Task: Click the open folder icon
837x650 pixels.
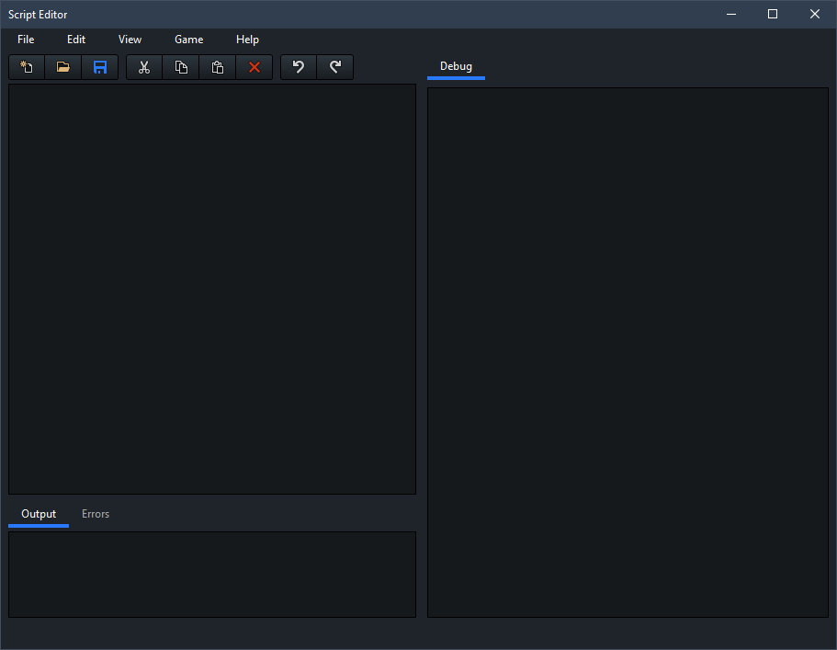Action: pos(63,67)
